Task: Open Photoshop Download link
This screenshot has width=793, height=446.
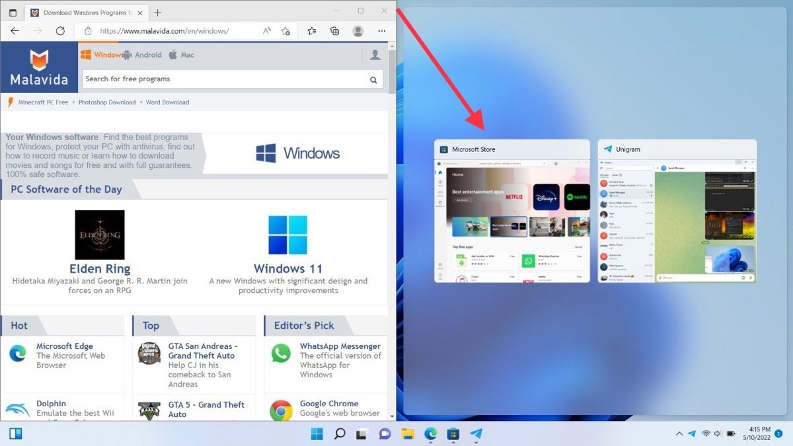Action: [107, 102]
